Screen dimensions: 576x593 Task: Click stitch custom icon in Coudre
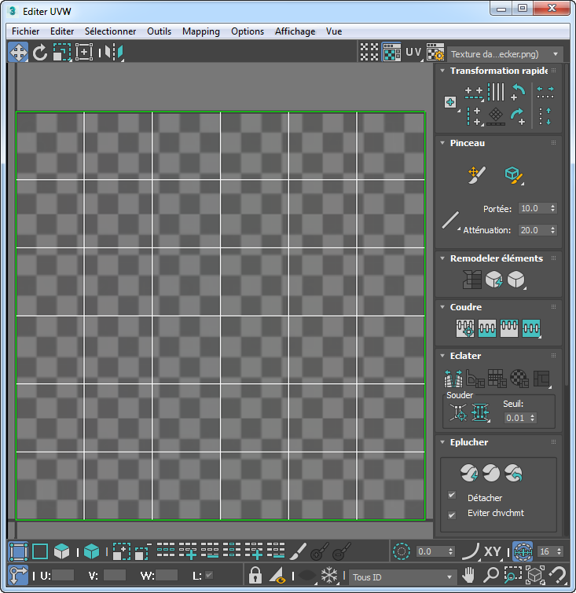pos(531,328)
